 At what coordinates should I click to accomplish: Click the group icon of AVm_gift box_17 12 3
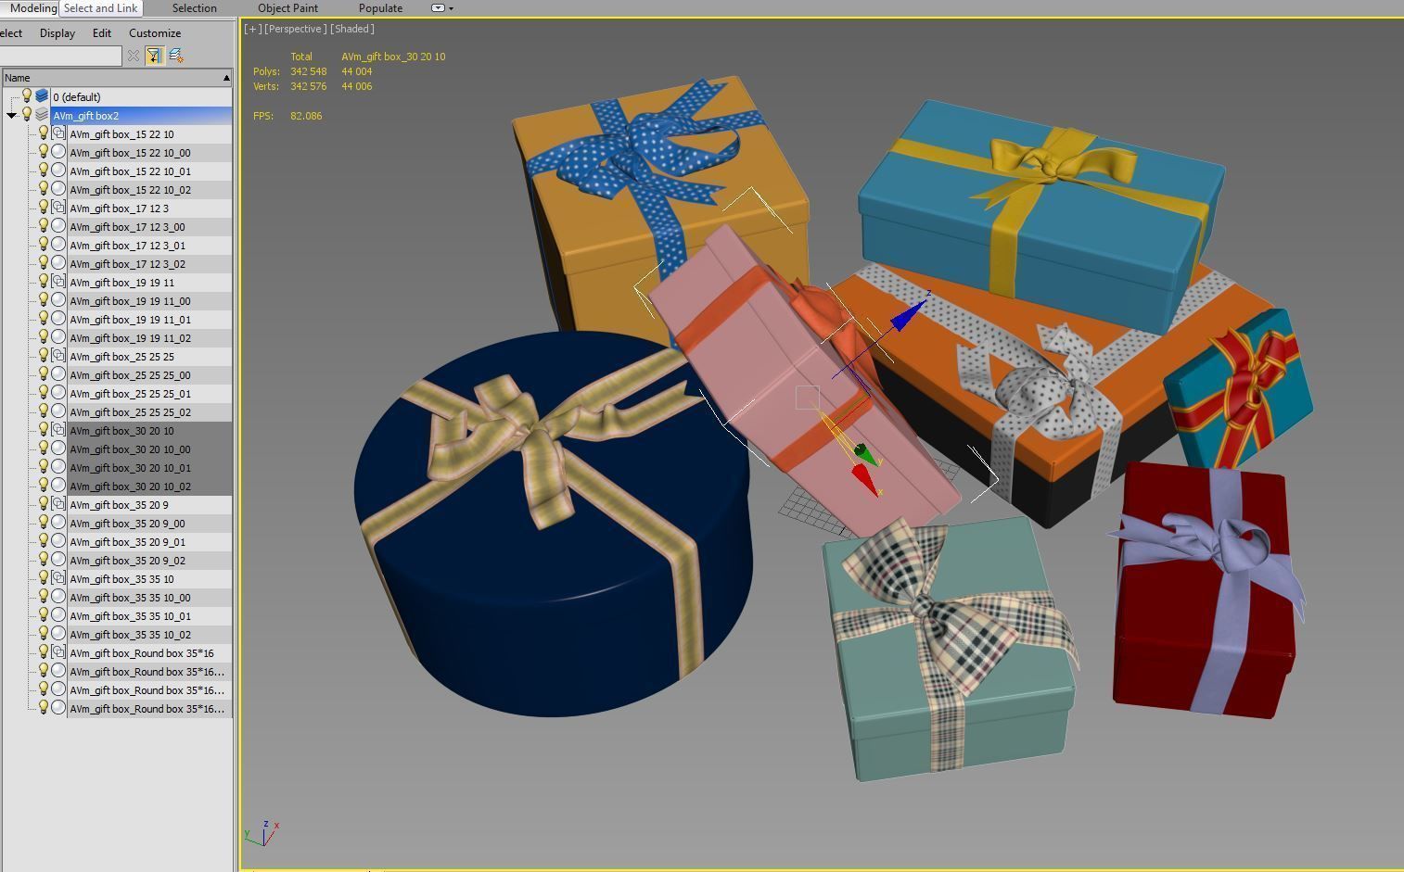[58, 208]
